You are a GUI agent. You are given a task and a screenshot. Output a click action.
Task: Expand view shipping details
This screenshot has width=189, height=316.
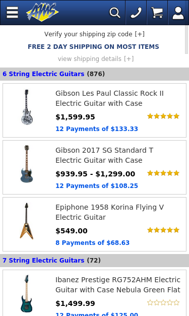[96, 59]
